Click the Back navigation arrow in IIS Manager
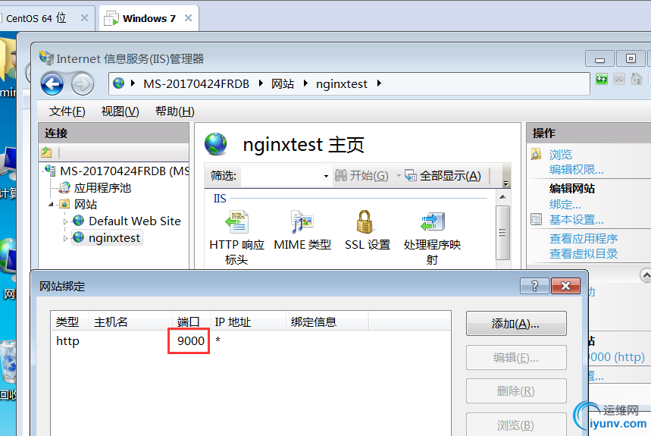The width and height of the screenshot is (651, 436). [x=52, y=84]
